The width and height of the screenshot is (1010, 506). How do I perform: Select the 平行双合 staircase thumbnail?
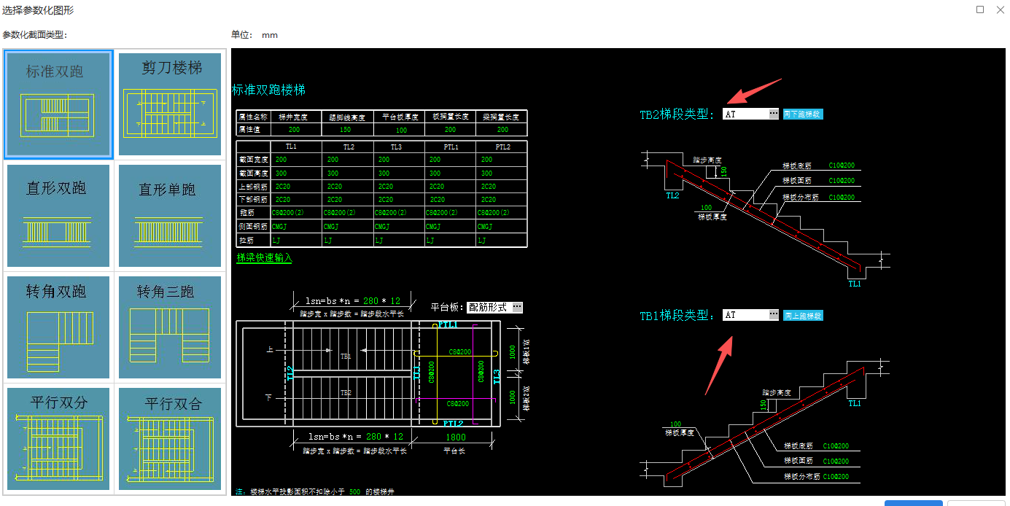coord(170,439)
